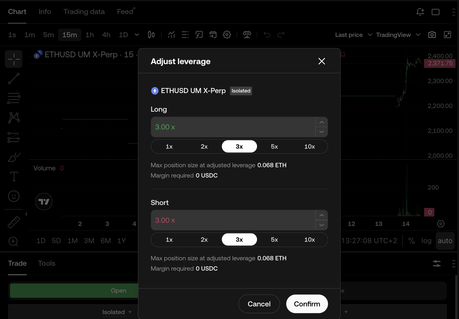Select 5x leverage for Long
Screen dimensions: 459x319
(x=274, y=147)
